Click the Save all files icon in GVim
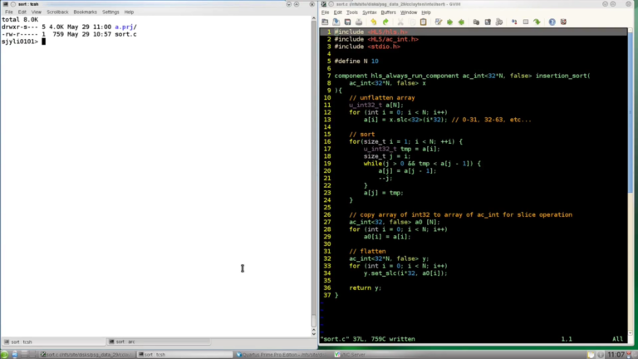 (347, 22)
